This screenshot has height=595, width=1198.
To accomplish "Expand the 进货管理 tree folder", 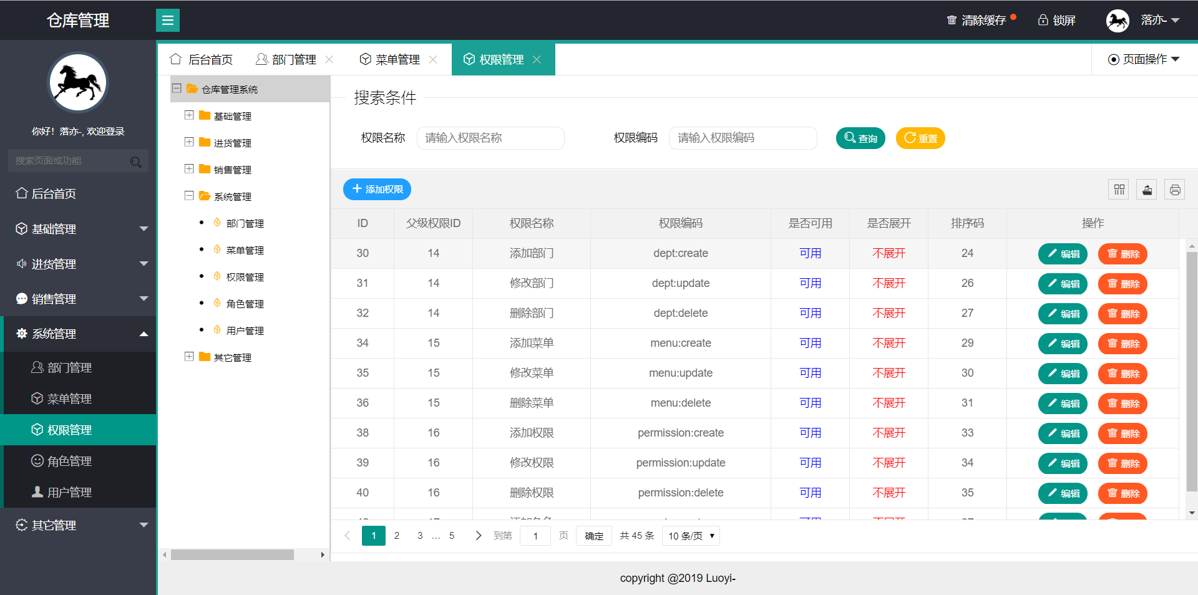I will tap(189, 142).
